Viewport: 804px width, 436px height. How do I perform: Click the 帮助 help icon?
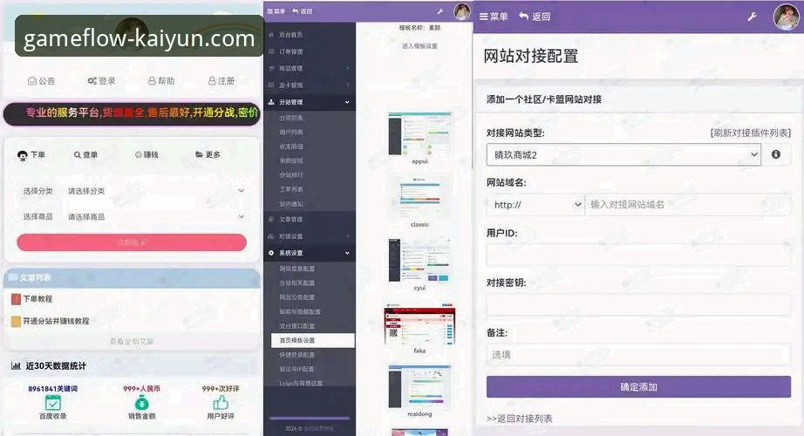point(152,81)
